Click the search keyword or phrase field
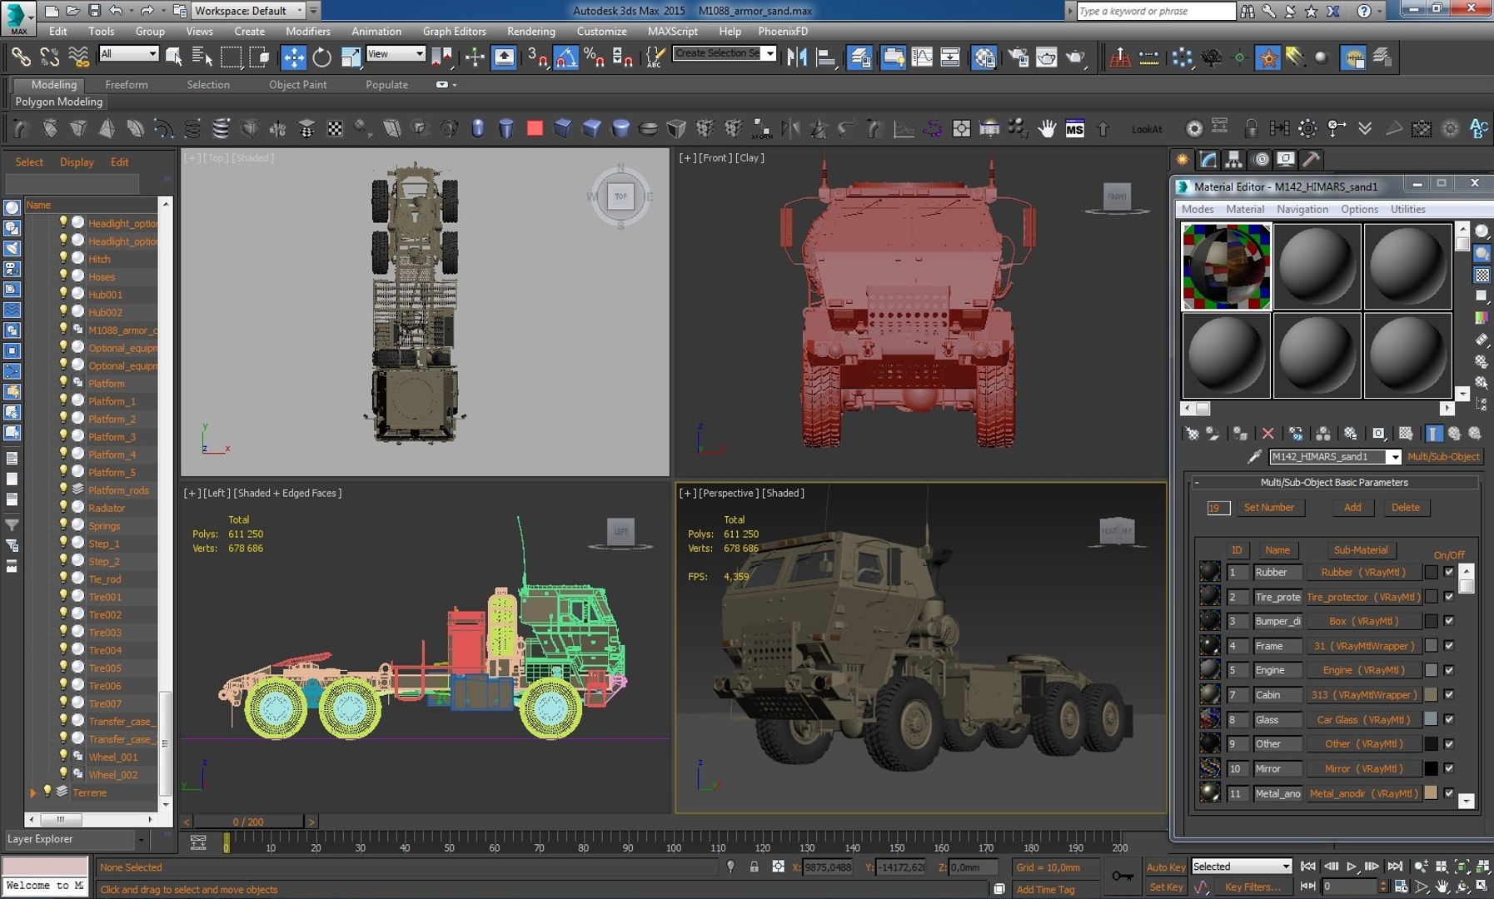Image resolution: width=1494 pixels, height=899 pixels. pos(1155,11)
